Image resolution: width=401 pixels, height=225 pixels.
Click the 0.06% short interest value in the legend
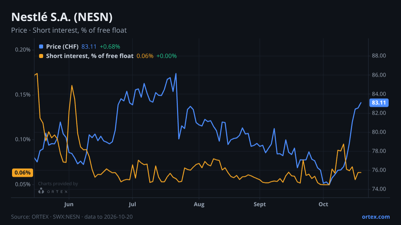coord(145,56)
